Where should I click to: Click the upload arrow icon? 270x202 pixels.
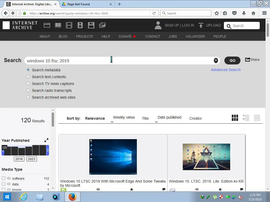coord(201,25)
